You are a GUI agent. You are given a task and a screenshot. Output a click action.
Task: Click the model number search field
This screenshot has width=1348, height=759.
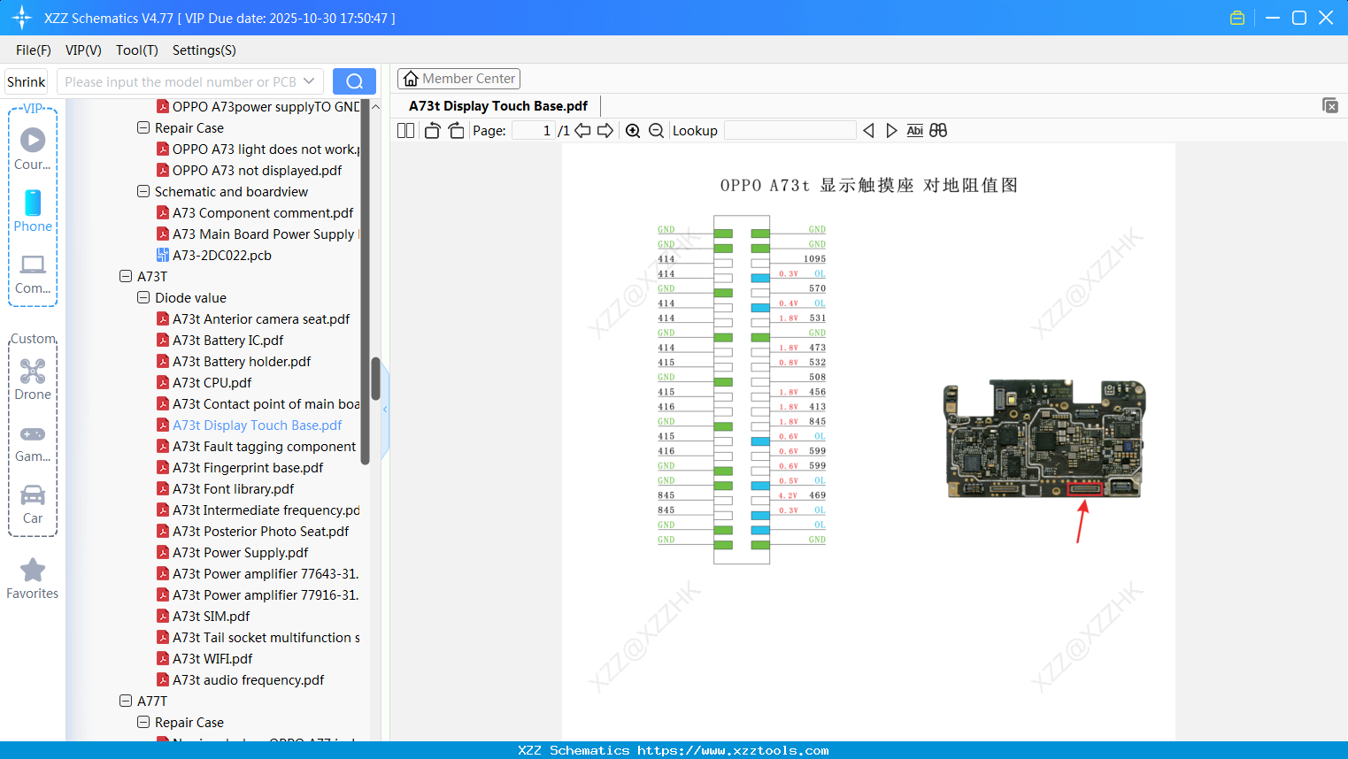pos(181,81)
